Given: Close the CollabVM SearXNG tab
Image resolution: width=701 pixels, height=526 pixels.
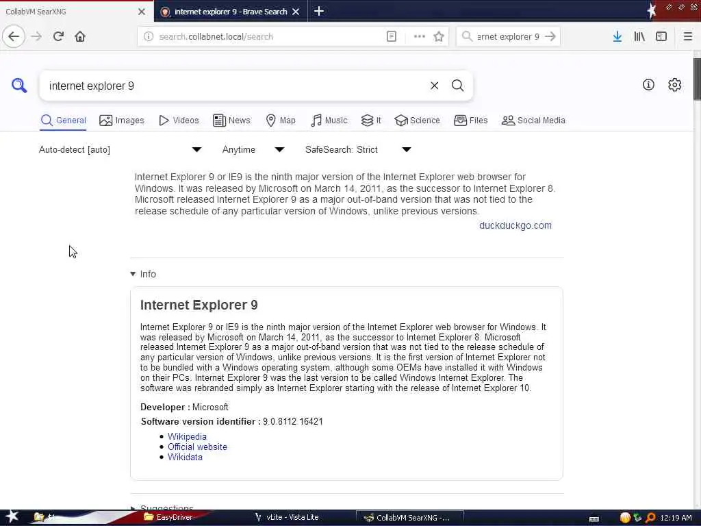Looking at the screenshot, I should (x=142, y=12).
